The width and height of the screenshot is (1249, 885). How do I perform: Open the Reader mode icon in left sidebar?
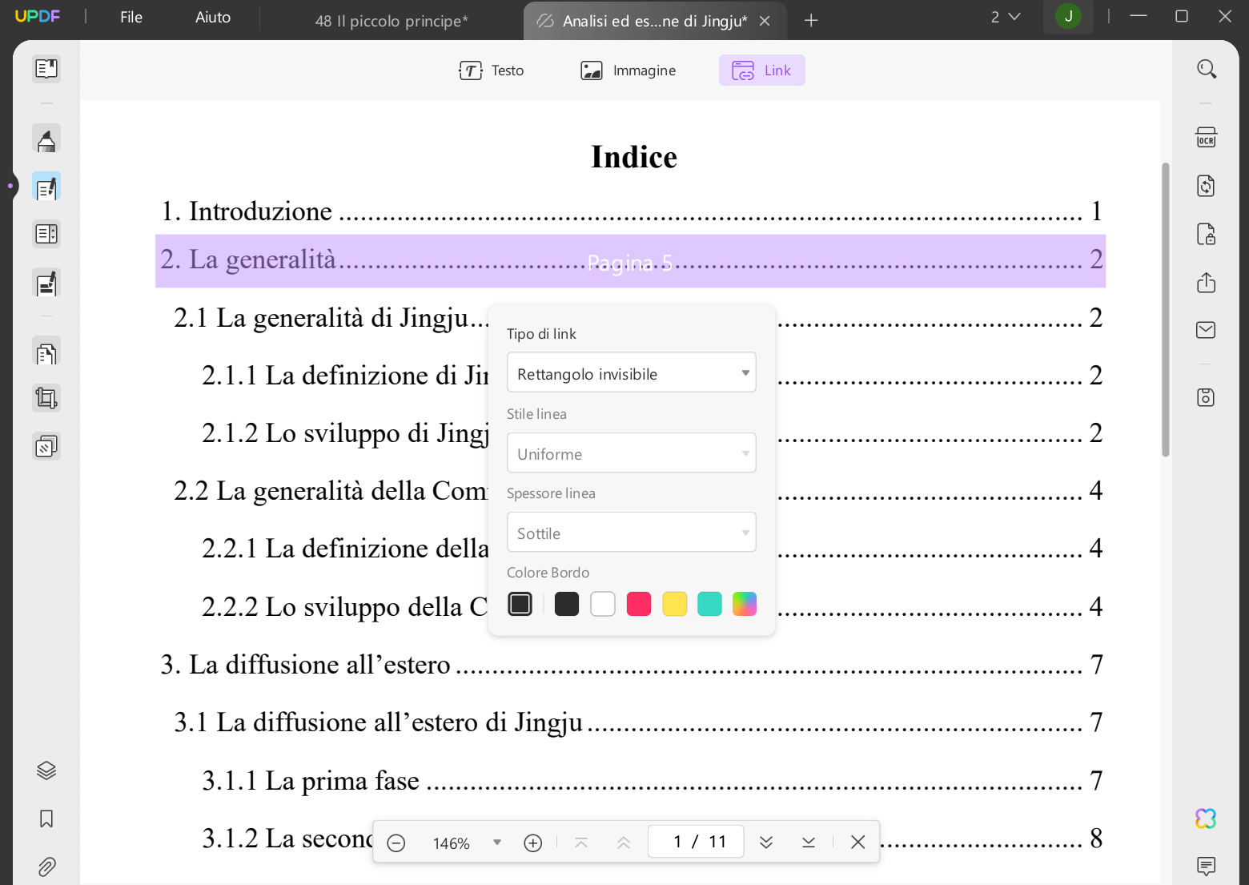pyautogui.click(x=46, y=69)
